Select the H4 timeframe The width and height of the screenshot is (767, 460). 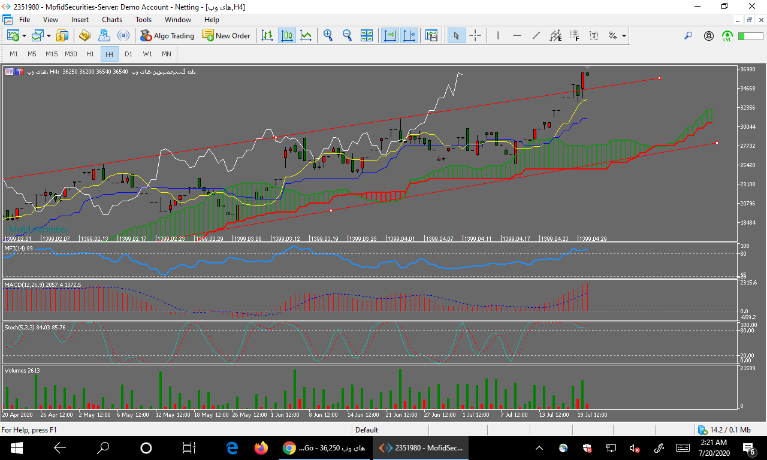click(109, 54)
